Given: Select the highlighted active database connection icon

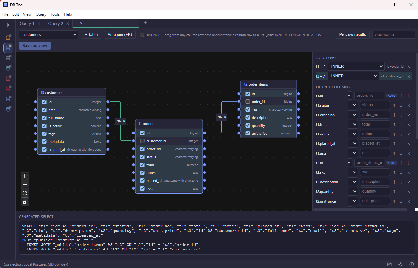Looking at the screenshot, I should pos(8,48).
